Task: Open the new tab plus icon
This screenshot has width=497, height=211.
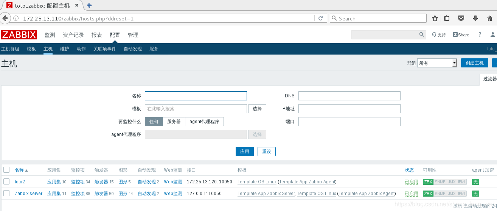Action: point(89,5)
